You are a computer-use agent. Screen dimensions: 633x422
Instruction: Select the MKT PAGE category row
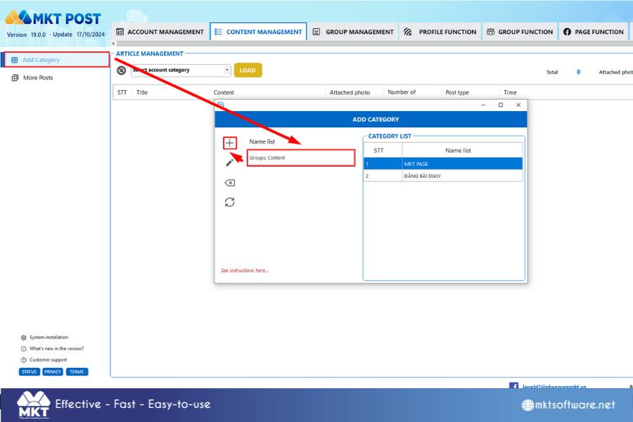point(443,164)
